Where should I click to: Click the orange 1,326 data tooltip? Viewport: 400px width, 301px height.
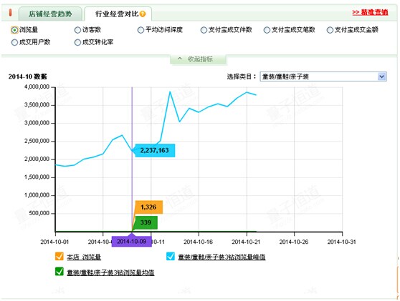(148, 207)
